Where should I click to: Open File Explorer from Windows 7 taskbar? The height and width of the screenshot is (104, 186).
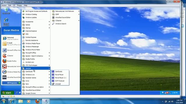(21, 101)
